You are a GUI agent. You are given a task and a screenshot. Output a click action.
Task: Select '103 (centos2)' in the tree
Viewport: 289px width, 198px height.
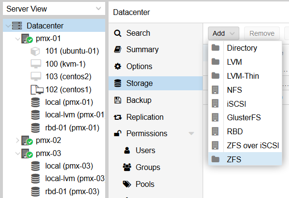(69, 77)
